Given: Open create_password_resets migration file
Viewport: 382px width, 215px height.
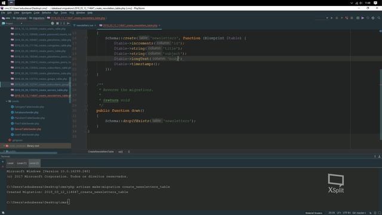Looking at the screenshot, I should tap(41, 35).
